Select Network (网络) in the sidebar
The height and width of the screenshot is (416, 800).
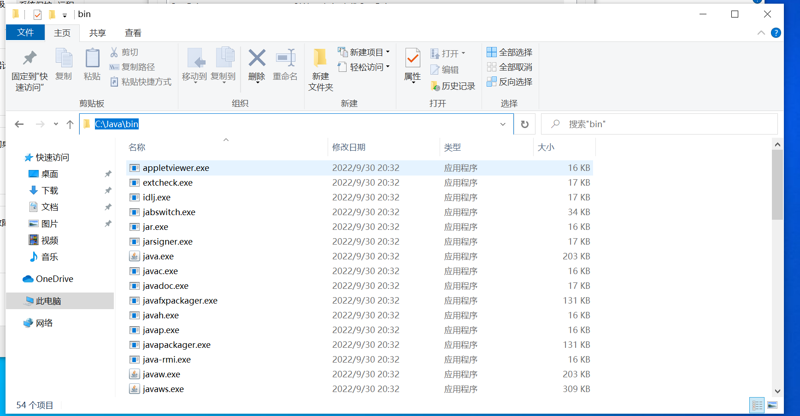[38, 323]
